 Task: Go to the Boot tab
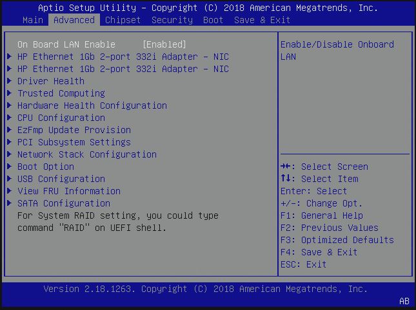[213, 20]
